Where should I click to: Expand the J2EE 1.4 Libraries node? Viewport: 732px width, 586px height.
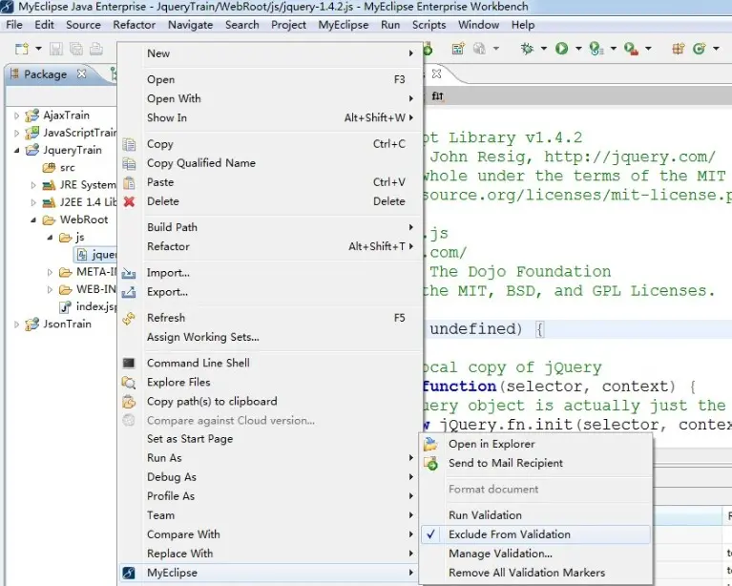(x=33, y=202)
